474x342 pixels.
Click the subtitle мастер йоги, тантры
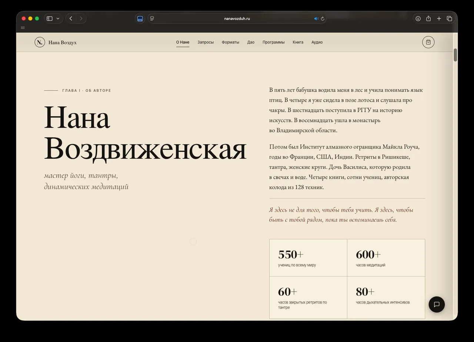click(x=86, y=181)
